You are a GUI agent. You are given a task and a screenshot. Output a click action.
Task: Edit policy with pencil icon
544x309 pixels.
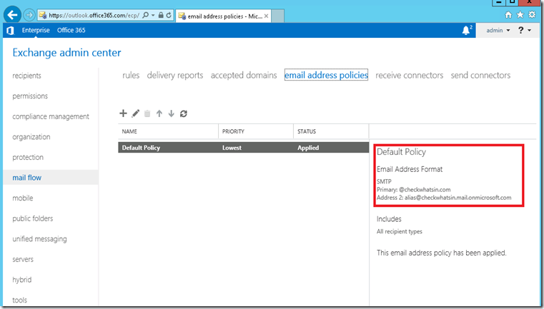136,113
